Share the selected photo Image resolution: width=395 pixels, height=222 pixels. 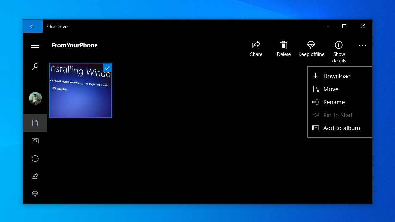pos(256,49)
